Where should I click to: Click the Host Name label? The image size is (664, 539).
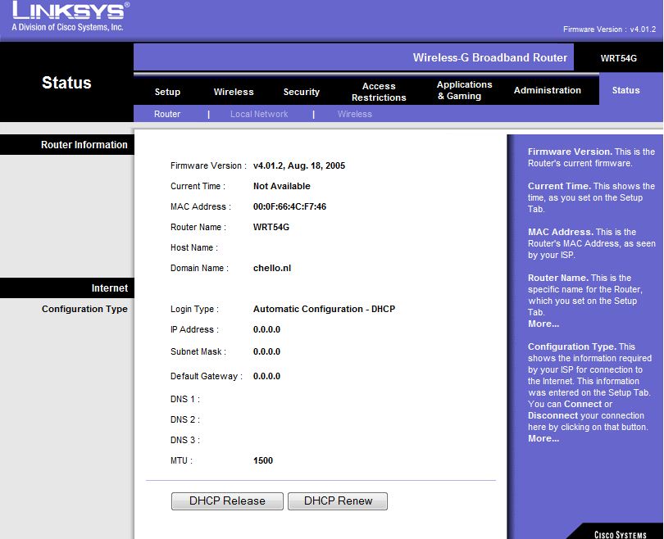click(x=194, y=247)
